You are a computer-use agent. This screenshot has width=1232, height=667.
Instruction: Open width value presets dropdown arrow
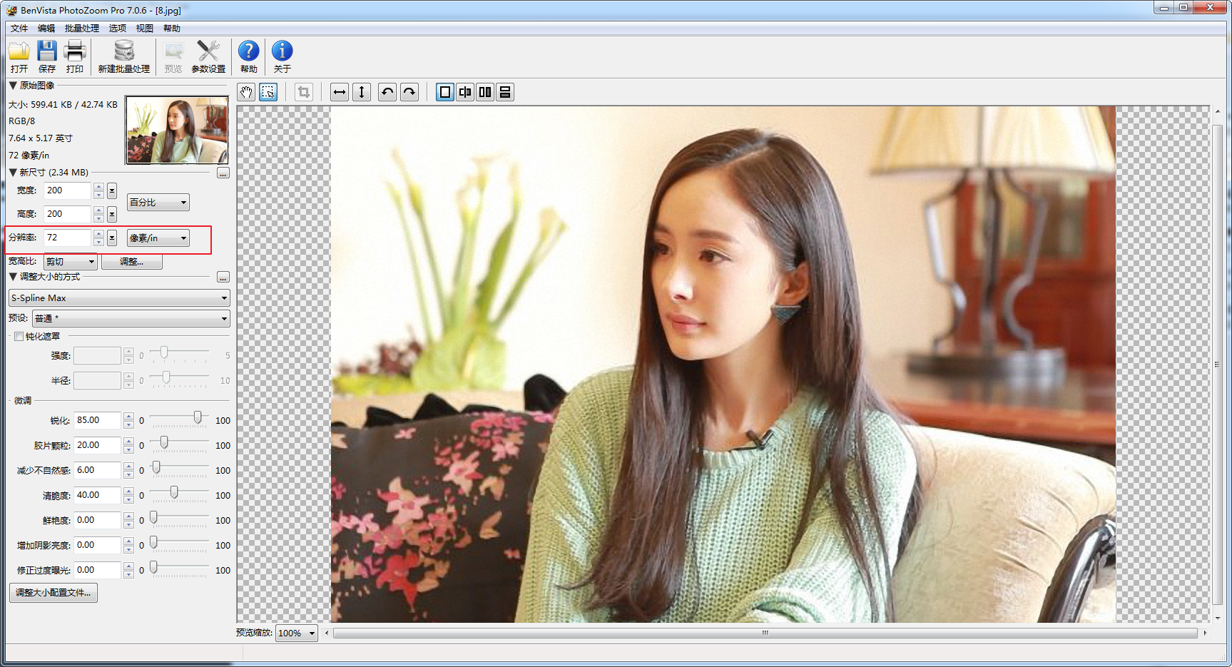tap(112, 190)
